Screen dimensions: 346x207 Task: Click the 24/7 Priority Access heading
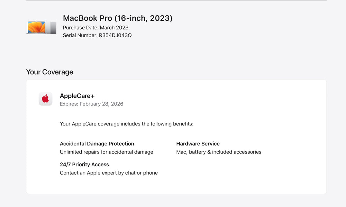pos(84,164)
